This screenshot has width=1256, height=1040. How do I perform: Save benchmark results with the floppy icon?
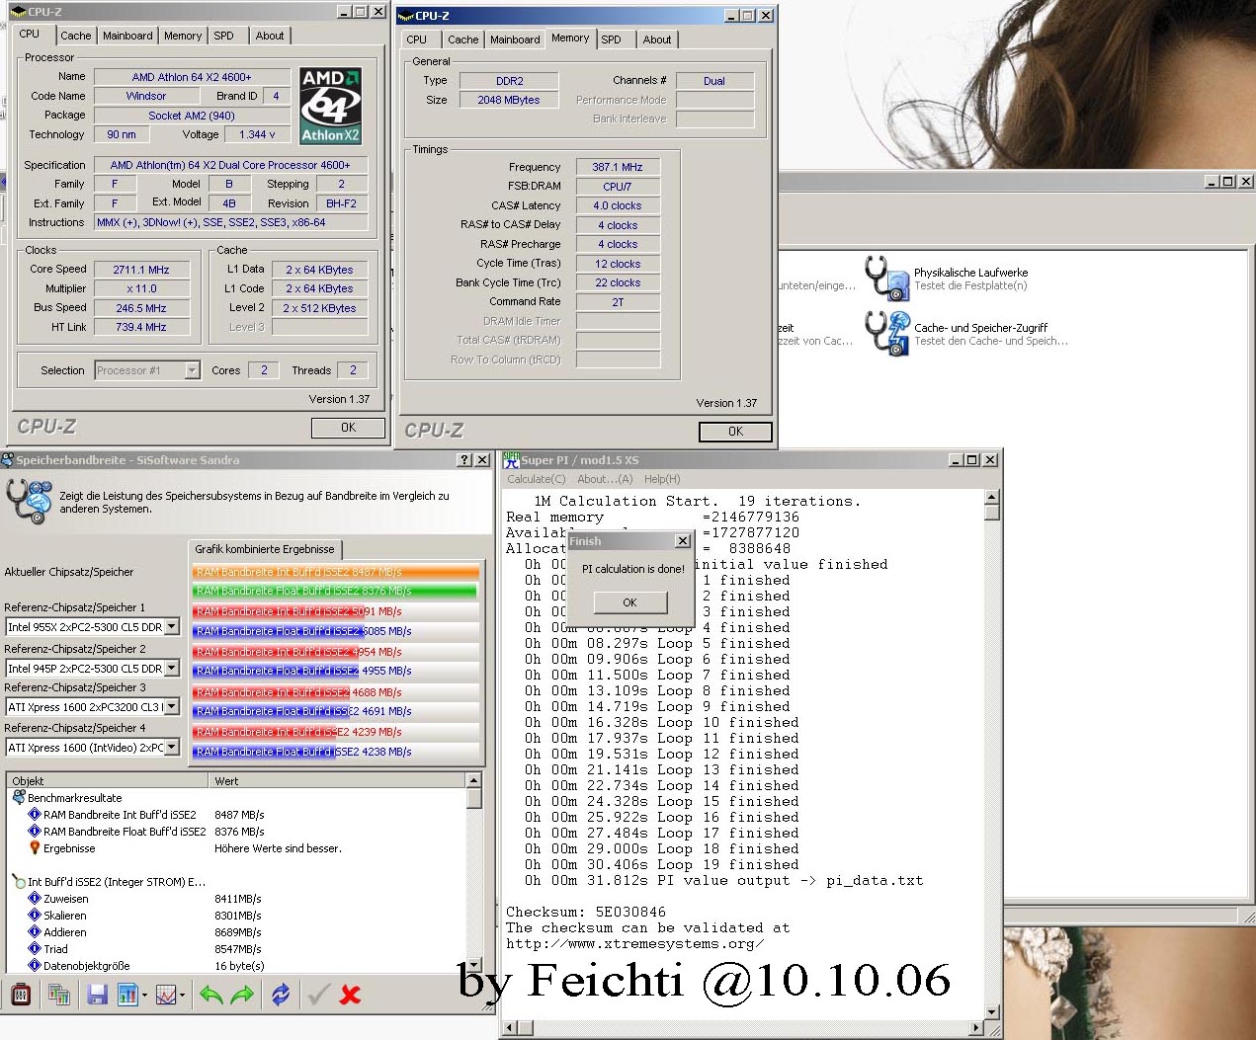[97, 995]
